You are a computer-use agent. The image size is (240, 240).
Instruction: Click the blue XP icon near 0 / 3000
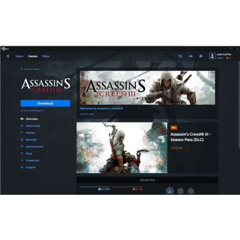pyautogui.click(x=99, y=189)
